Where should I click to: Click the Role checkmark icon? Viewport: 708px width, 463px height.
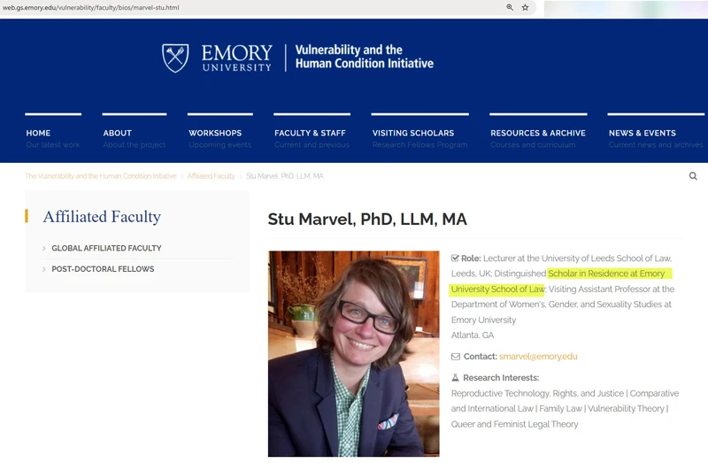pyautogui.click(x=455, y=259)
